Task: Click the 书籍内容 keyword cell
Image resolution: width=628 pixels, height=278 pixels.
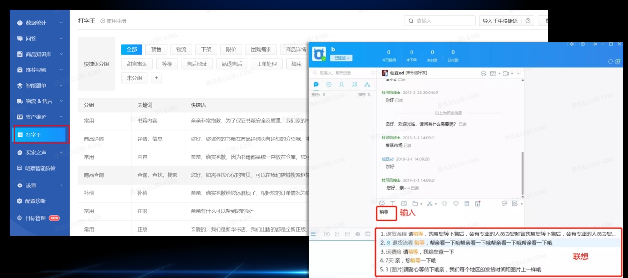Action: (147, 120)
